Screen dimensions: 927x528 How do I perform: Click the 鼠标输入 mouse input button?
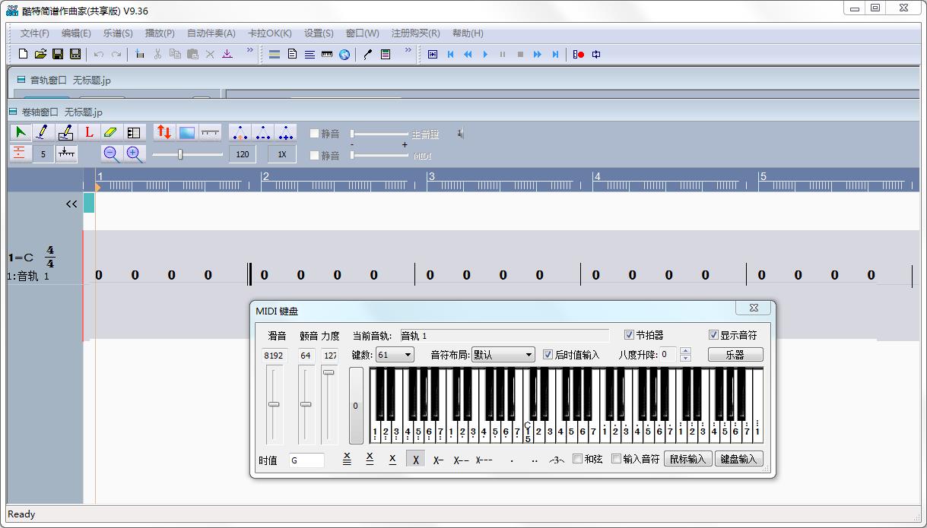pos(687,459)
